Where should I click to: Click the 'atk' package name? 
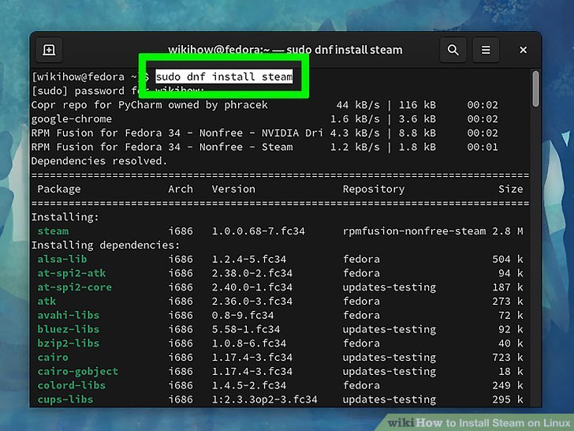[47, 302]
